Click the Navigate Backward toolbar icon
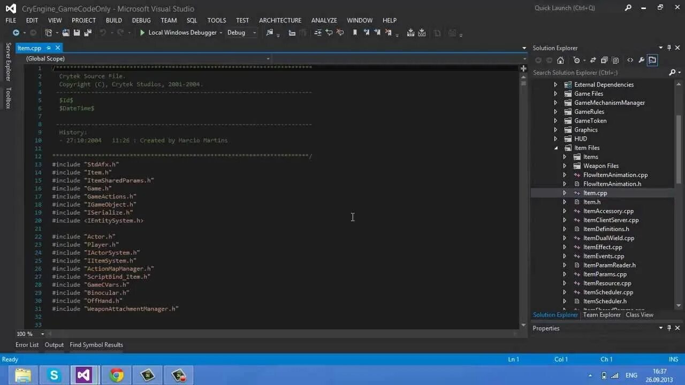The width and height of the screenshot is (685, 385). click(x=16, y=33)
